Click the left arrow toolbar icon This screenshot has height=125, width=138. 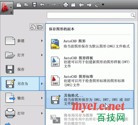tap(81, 5)
